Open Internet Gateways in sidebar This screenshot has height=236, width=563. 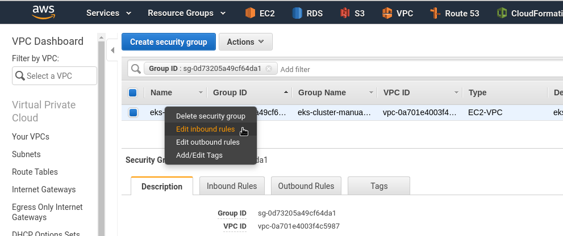point(44,189)
